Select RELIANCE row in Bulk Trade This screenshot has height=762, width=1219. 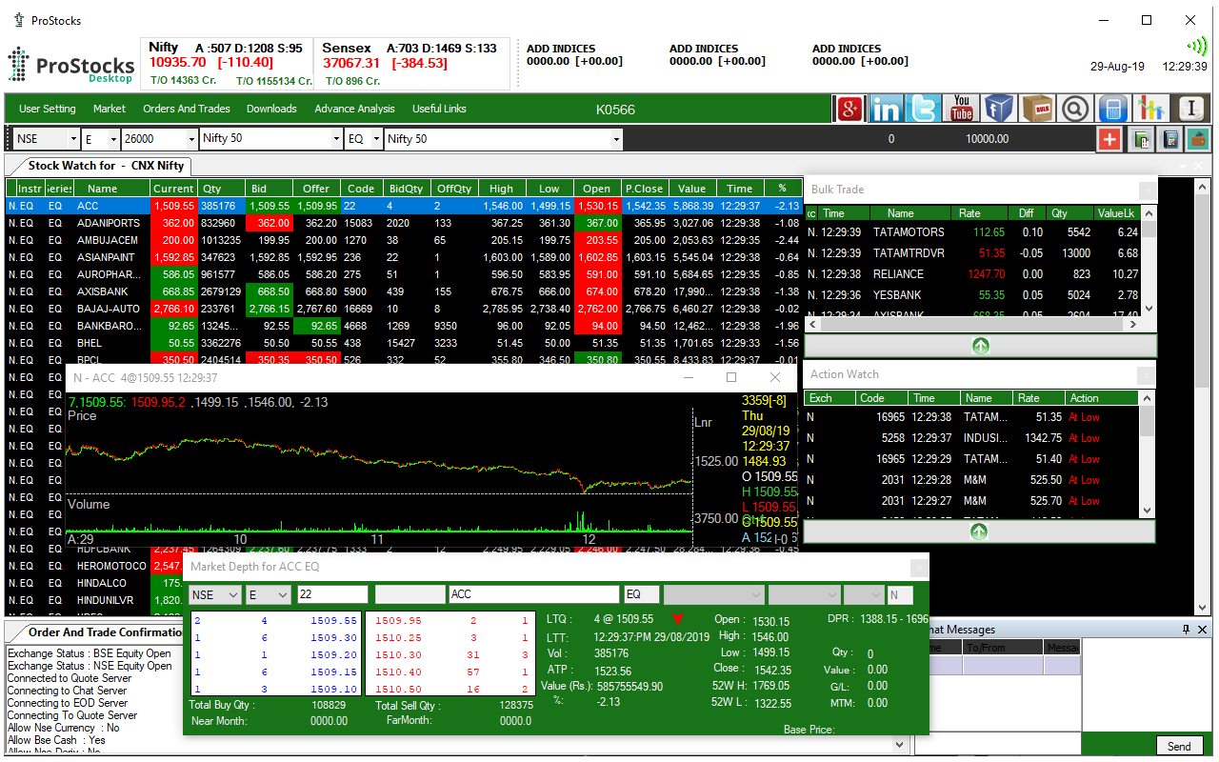[972, 274]
